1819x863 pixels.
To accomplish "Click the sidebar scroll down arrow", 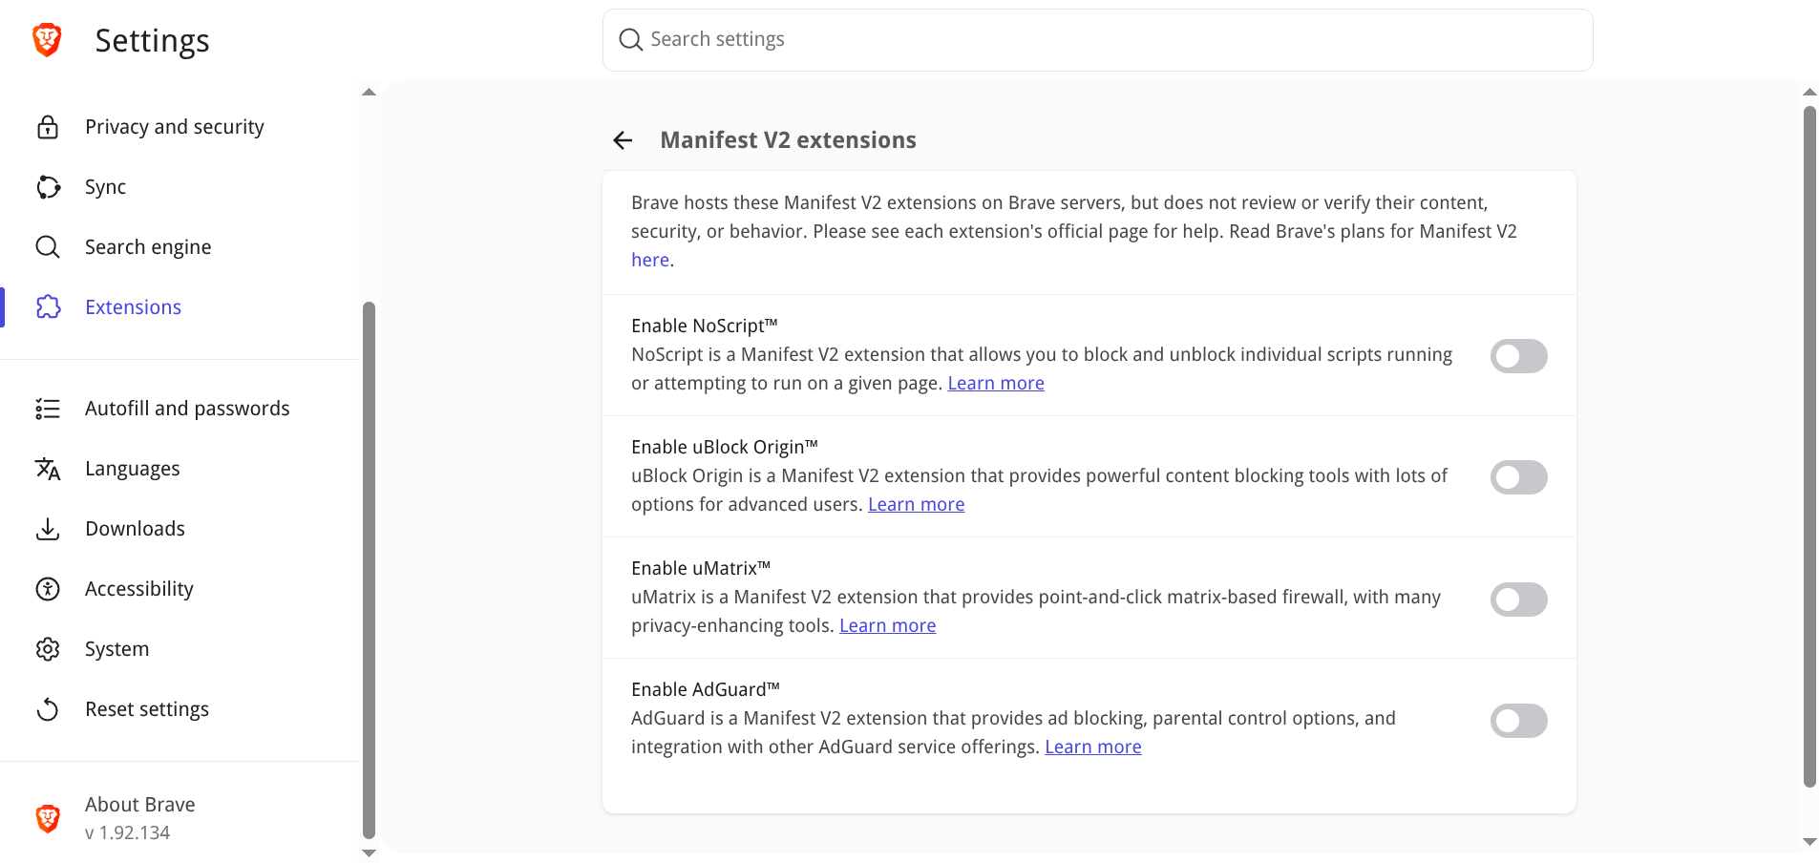I will (x=370, y=853).
